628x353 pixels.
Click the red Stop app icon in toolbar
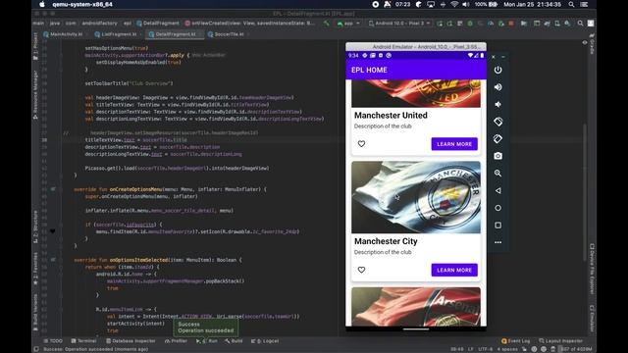tap(511, 24)
